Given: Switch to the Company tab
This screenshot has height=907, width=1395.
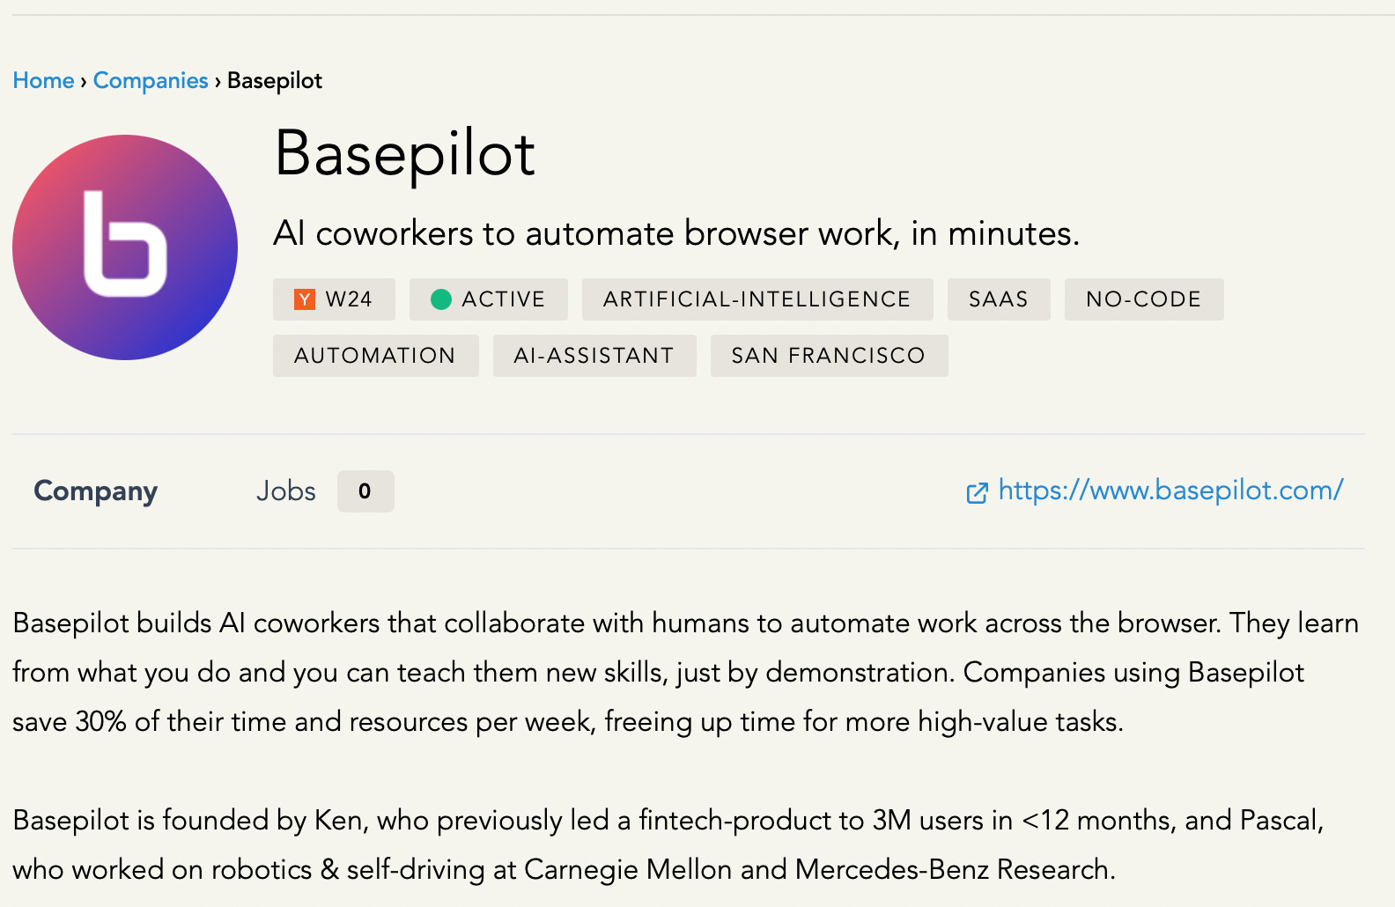Looking at the screenshot, I should point(96,491).
